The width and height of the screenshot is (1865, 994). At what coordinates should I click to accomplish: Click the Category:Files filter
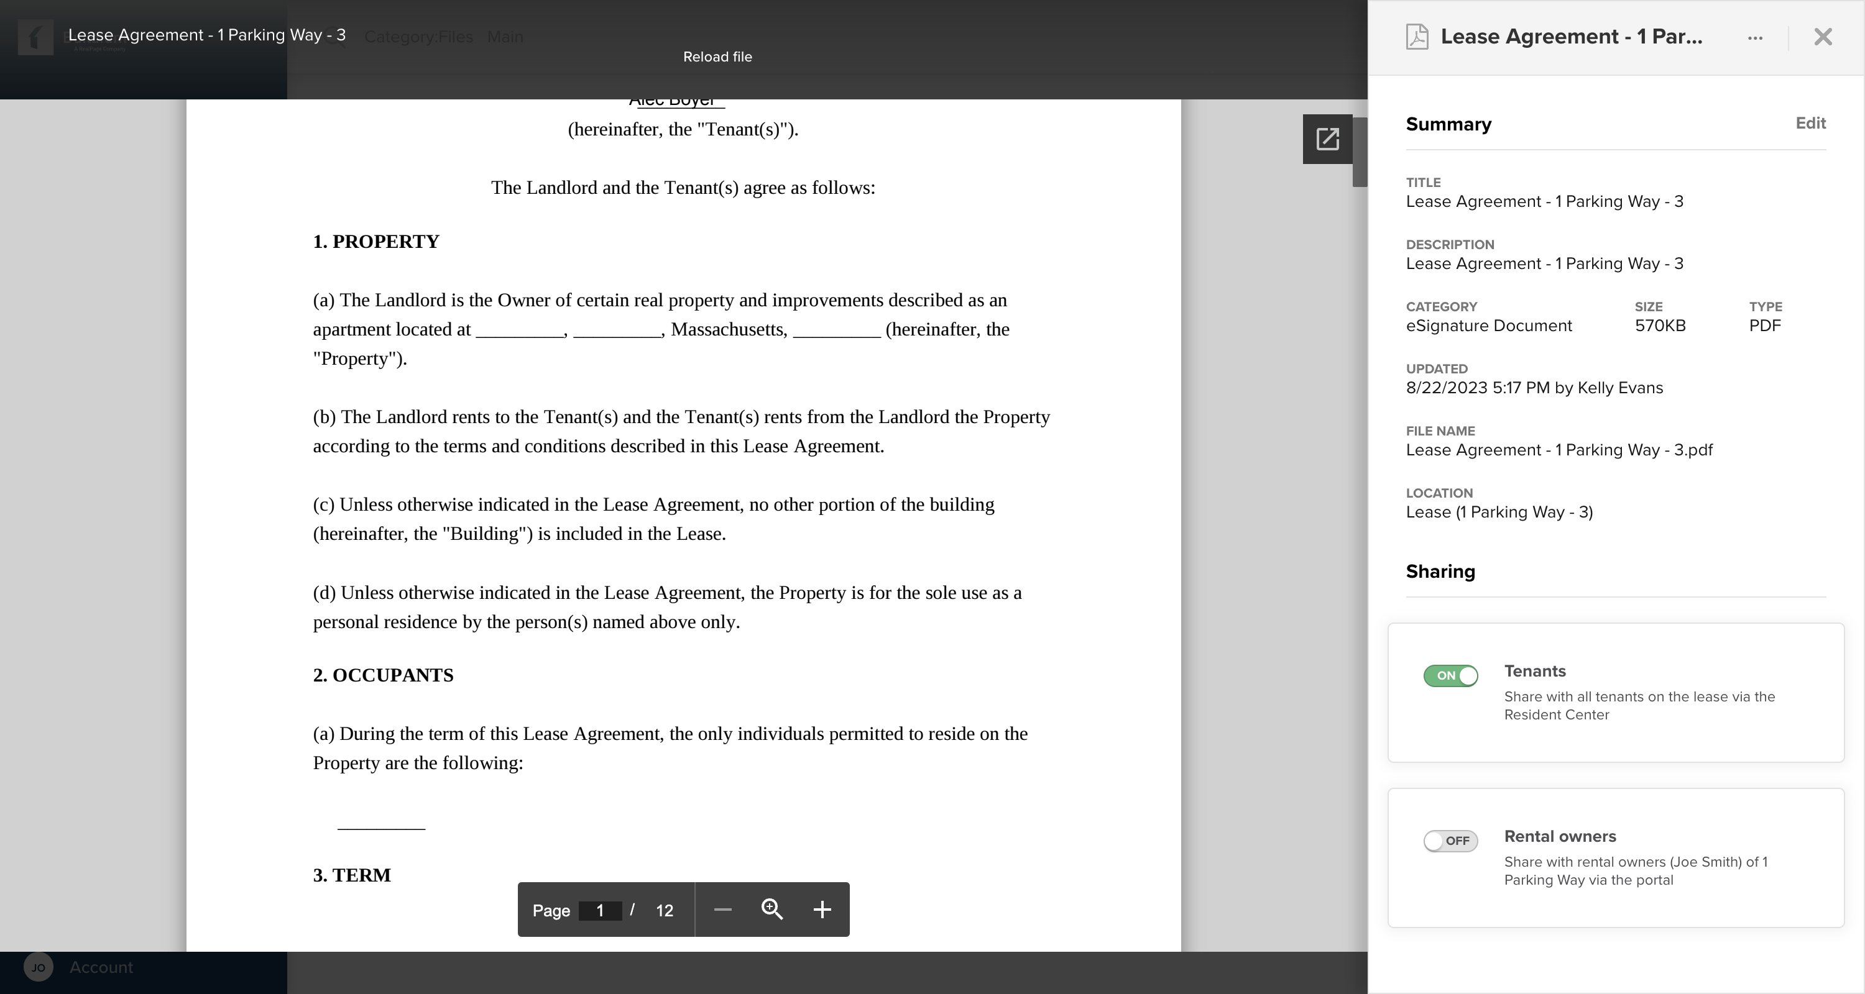418,37
